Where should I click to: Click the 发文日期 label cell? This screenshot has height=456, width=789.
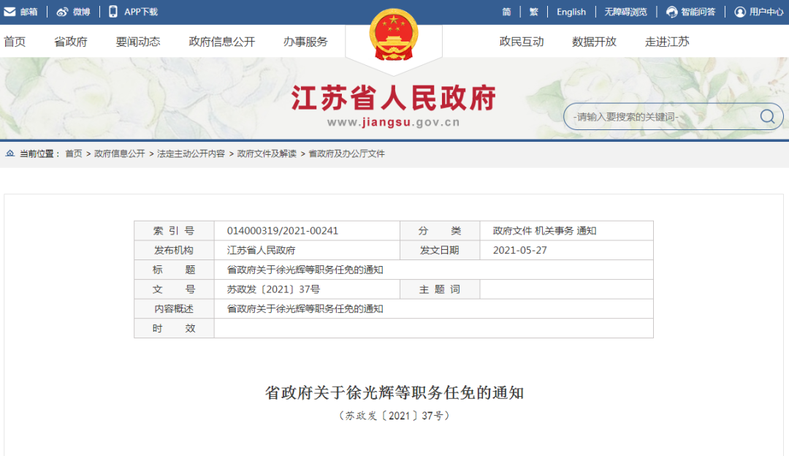pyautogui.click(x=440, y=250)
